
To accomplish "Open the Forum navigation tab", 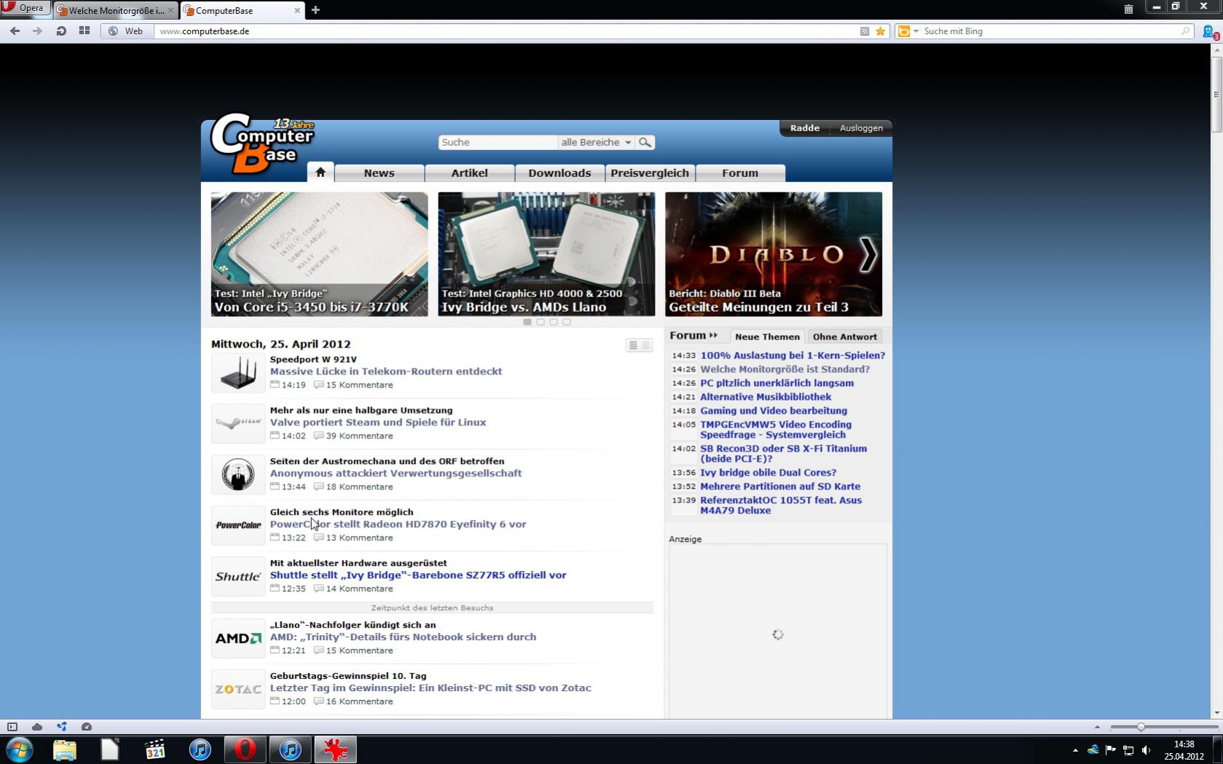I will click(740, 173).
